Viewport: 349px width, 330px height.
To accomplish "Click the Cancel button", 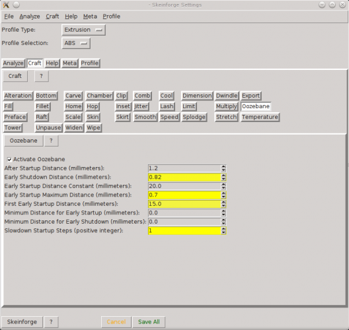I will coord(116,322).
